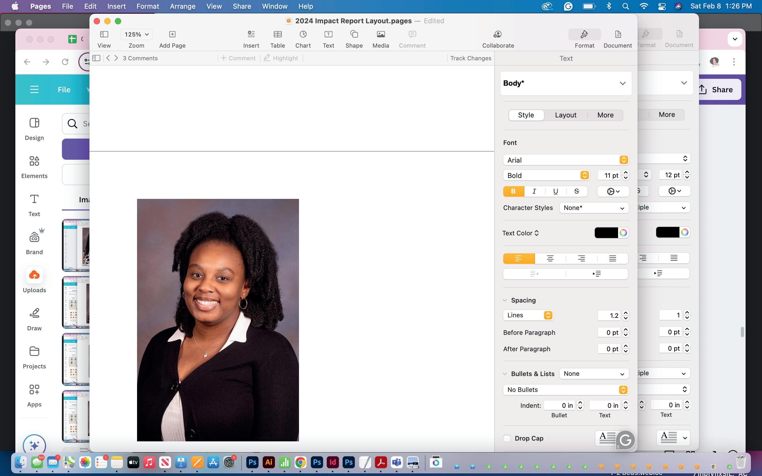
Task: Click the black text color swatch
Action: click(606, 233)
